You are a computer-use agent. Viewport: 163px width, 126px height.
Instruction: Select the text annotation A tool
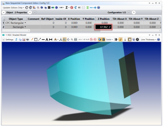point(47,40)
